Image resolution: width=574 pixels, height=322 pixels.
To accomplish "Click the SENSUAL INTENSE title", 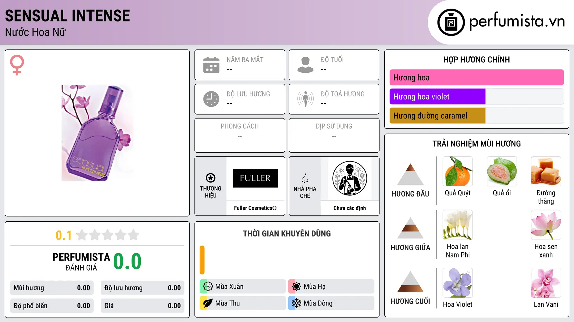I will [x=68, y=16].
